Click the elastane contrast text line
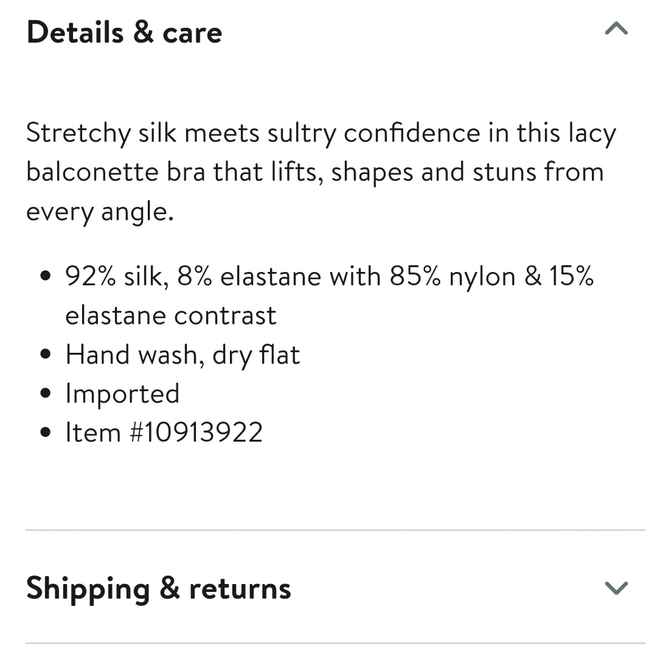This screenshot has width=657, height=657. click(171, 315)
